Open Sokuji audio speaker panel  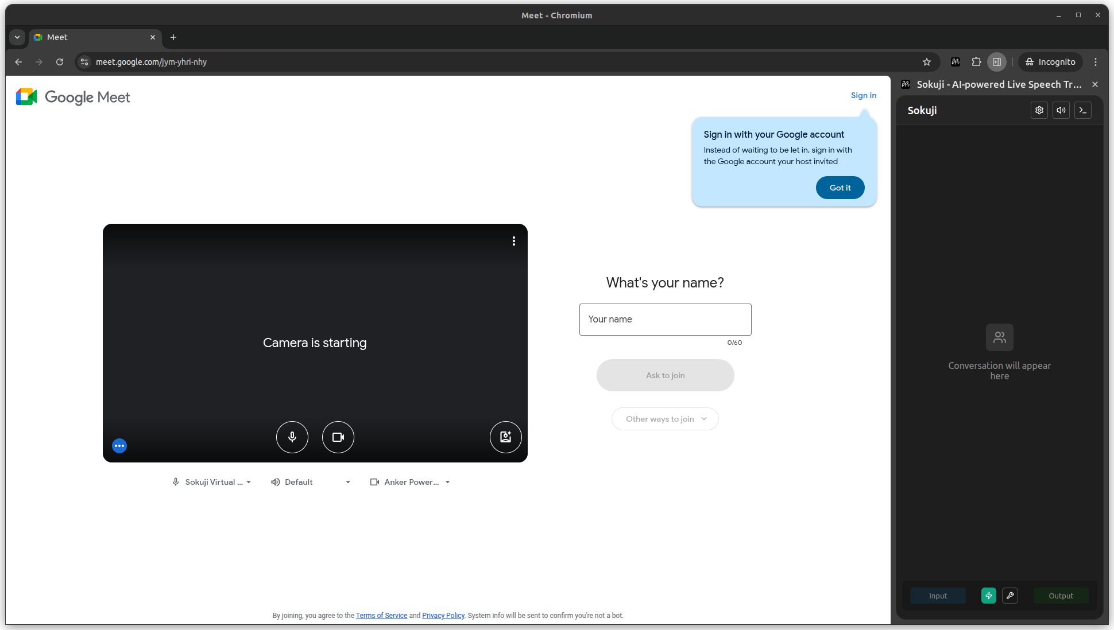pos(1061,110)
